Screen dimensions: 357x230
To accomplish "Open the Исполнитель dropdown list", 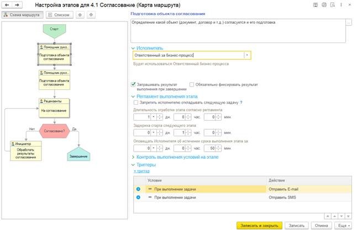I will click(x=247, y=55).
